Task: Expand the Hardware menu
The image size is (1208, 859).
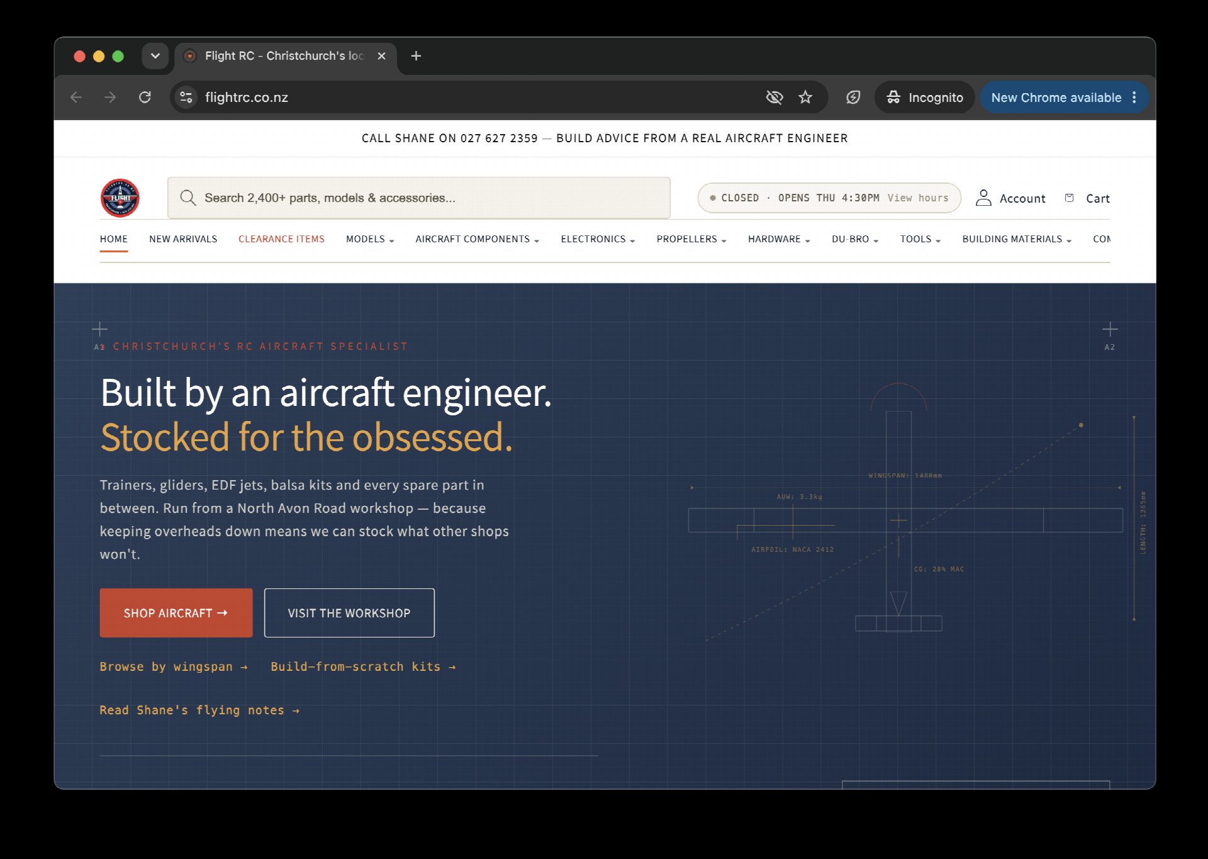Action: point(779,239)
